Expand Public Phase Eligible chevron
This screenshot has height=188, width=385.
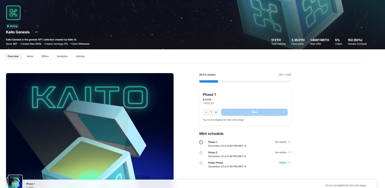click(x=289, y=163)
